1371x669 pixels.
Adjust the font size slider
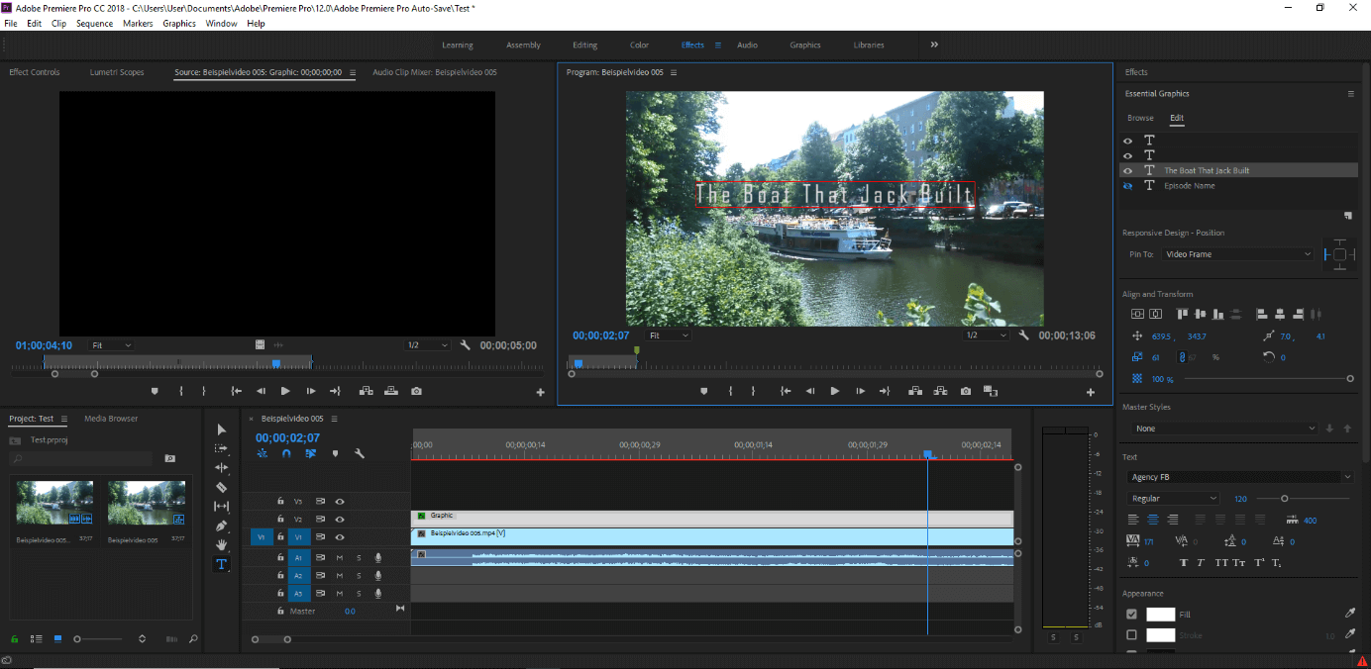(1285, 498)
